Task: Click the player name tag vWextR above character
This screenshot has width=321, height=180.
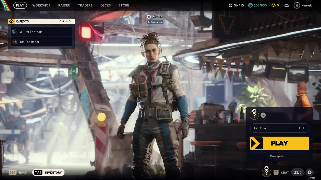Action: click(157, 16)
